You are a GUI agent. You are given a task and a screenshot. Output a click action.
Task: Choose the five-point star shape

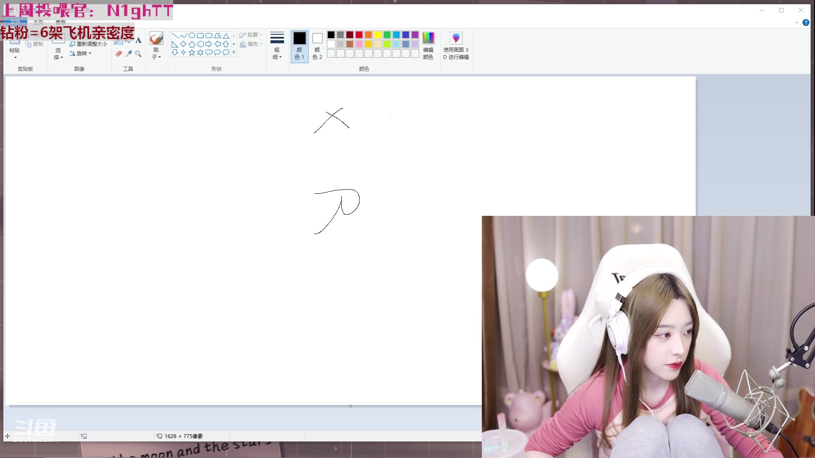[192, 53]
